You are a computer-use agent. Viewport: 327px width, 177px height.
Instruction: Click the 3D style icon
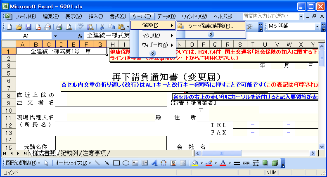(275, 163)
